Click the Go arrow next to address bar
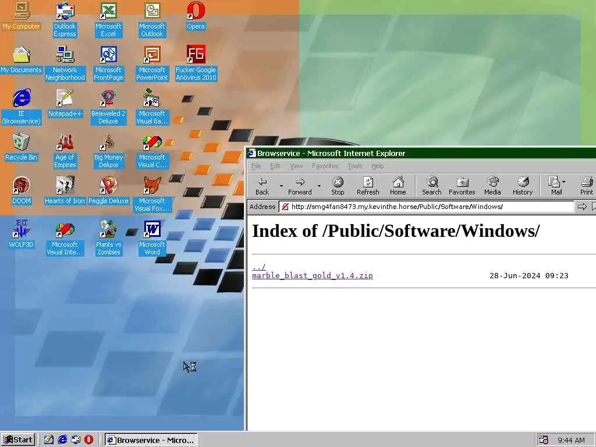 [582, 207]
